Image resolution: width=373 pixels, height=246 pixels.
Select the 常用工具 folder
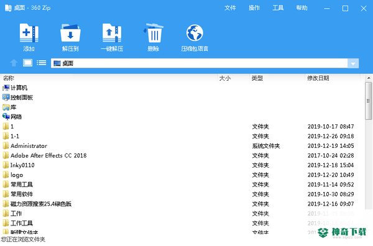tap(22, 184)
